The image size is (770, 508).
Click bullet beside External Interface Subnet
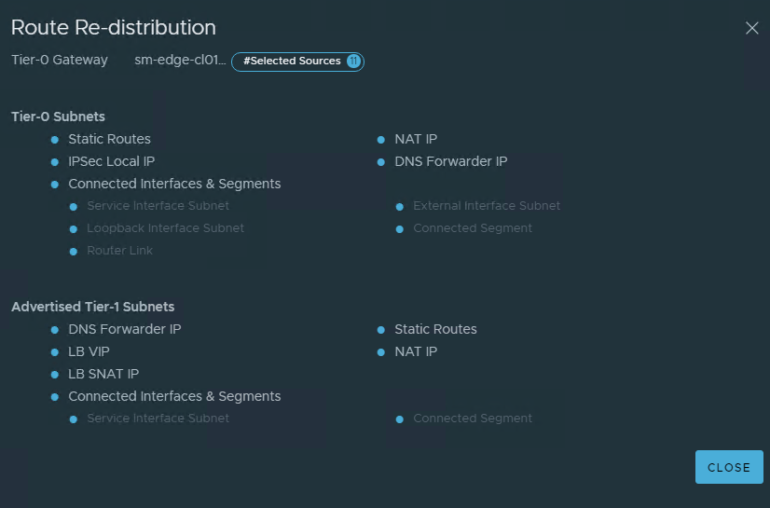click(400, 207)
